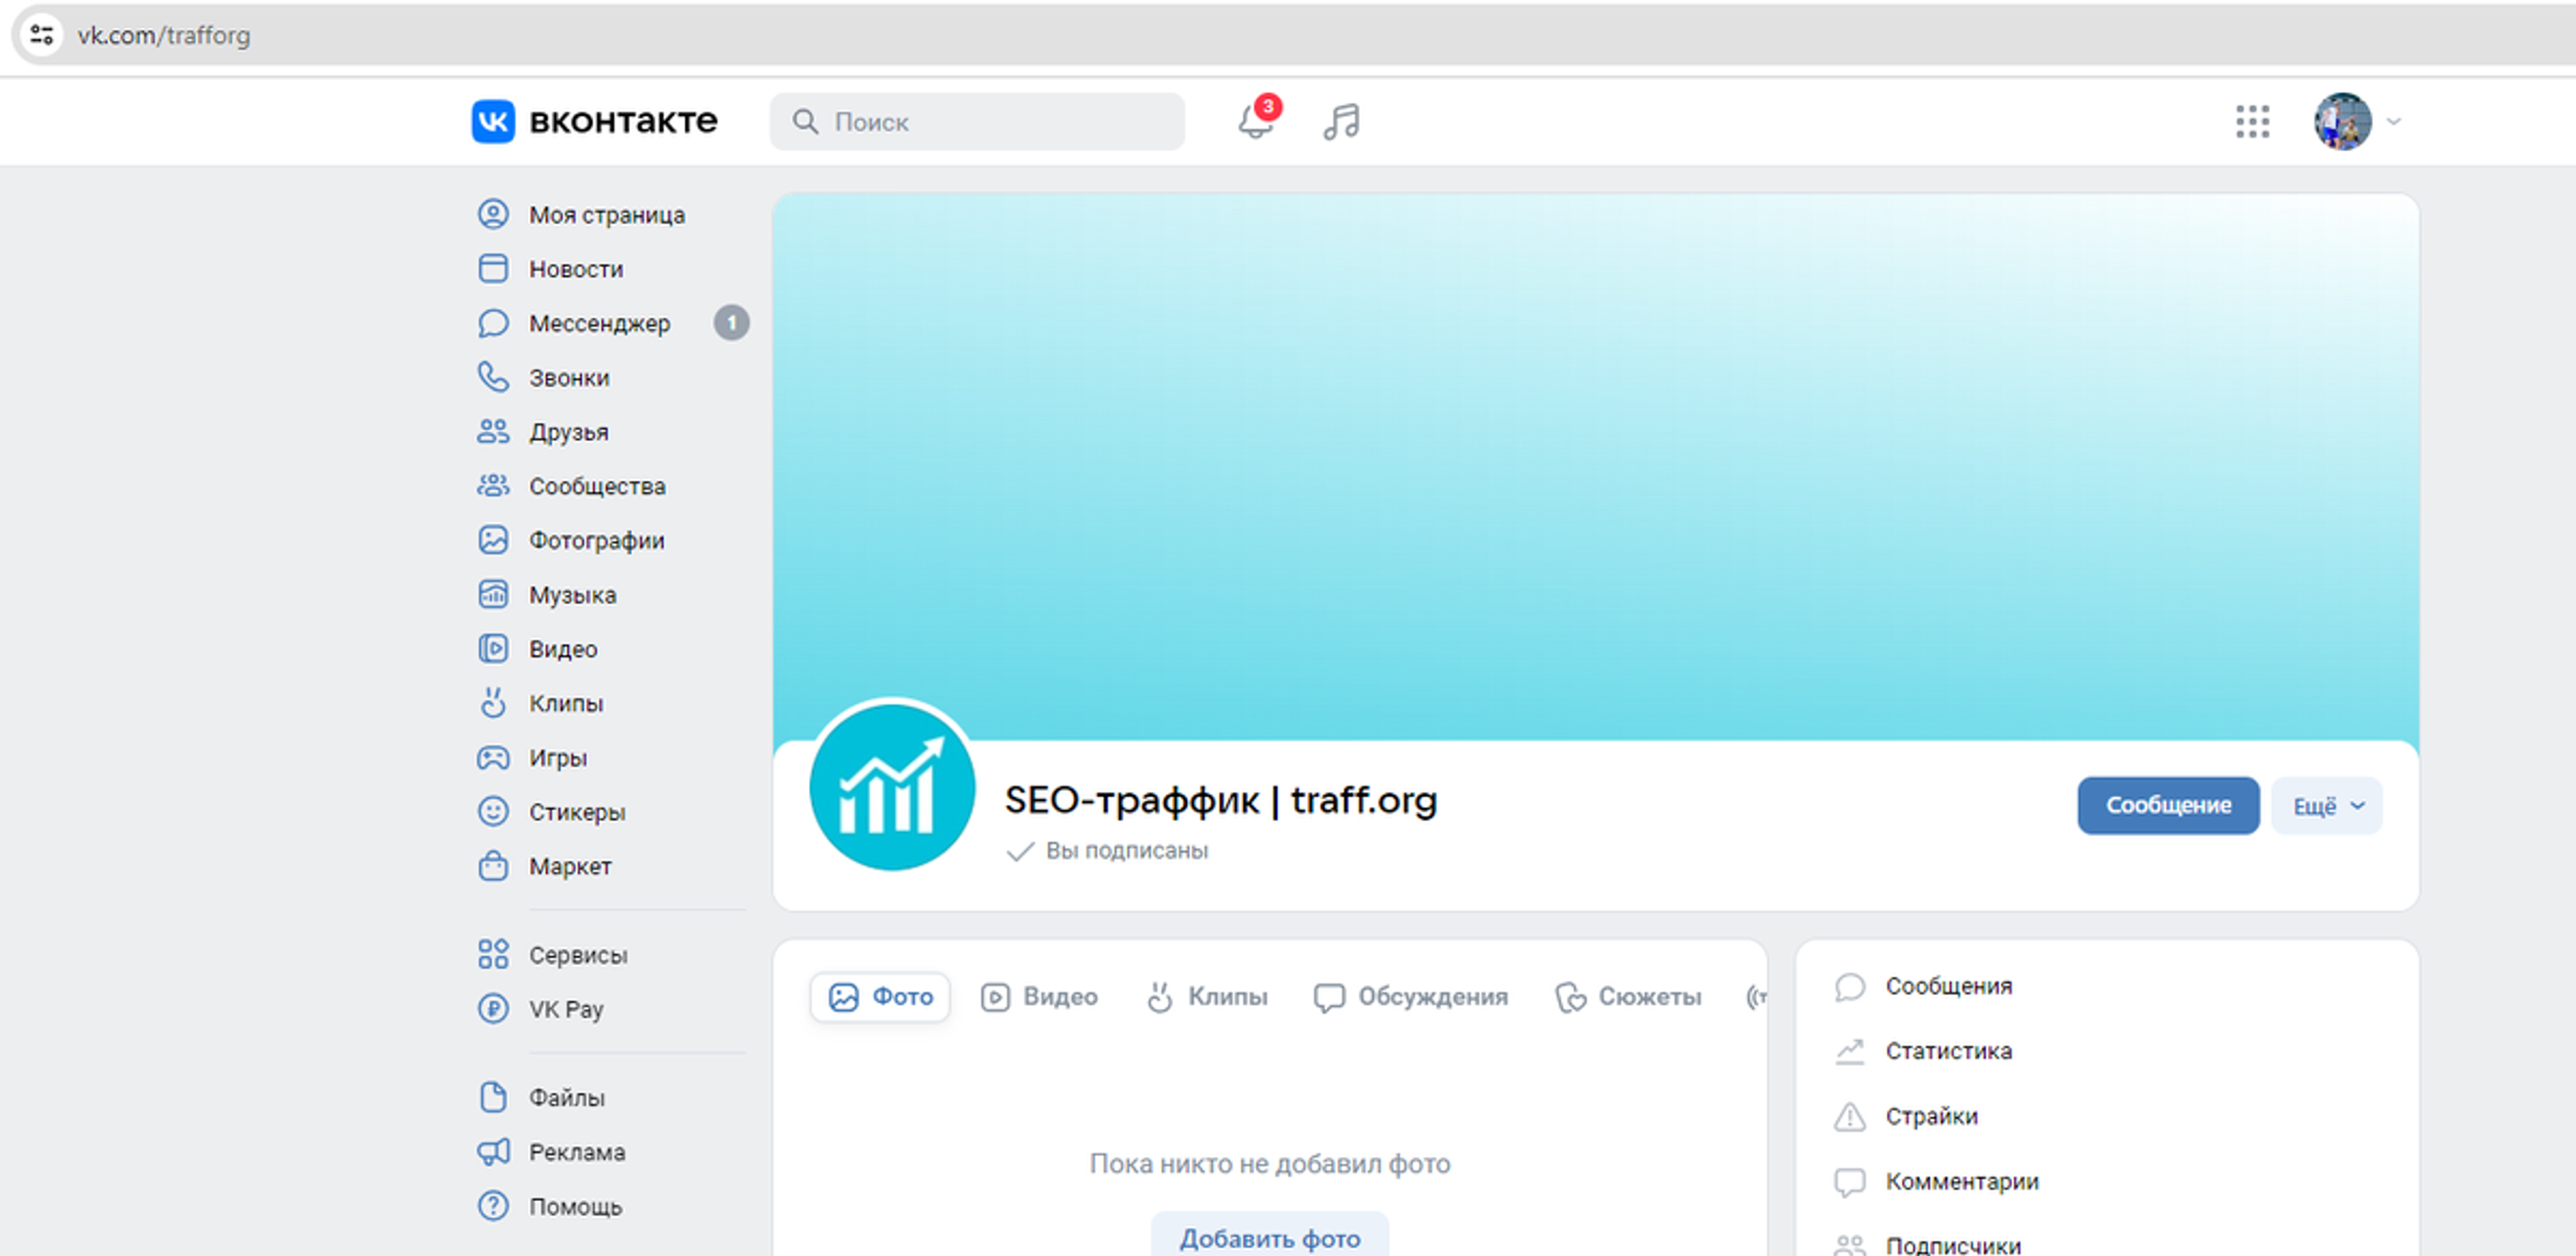Open the Вы подписаны subscription menu
2576x1256 pixels.
(x=1108, y=851)
